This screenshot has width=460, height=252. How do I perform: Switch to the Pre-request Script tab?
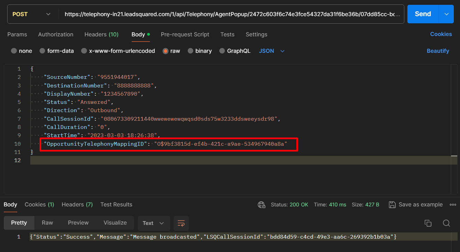pyautogui.click(x=185, y=34)
